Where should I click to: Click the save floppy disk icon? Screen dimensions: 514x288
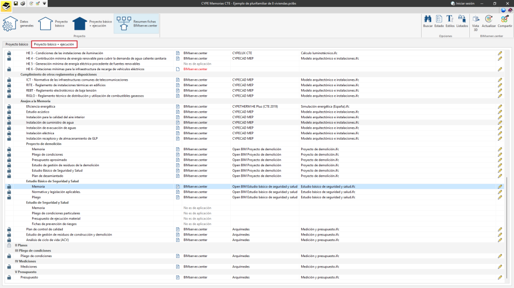[16, 4]
